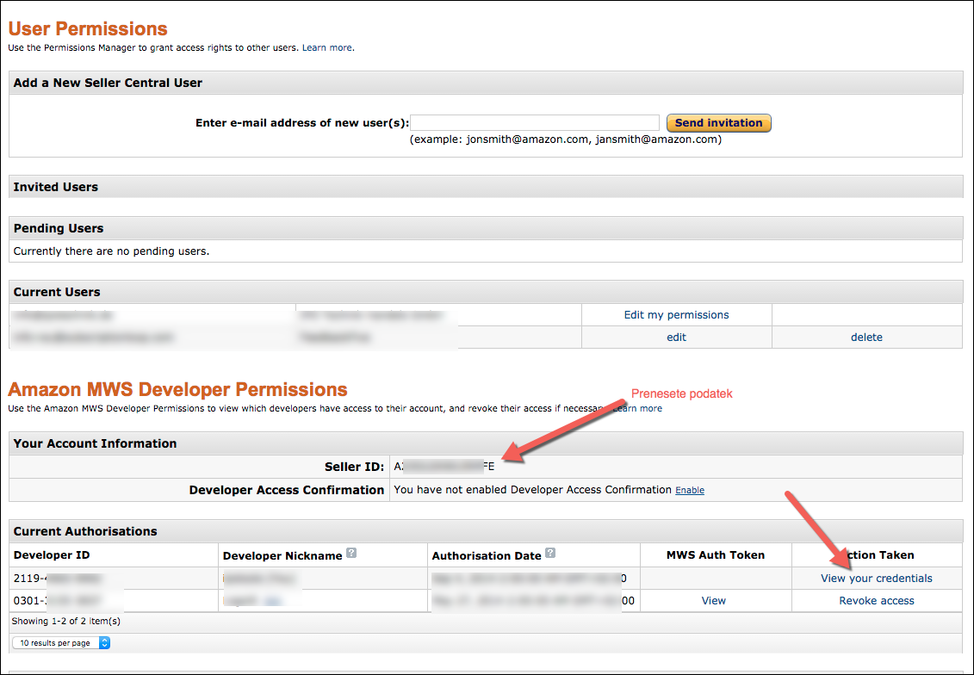Click the Send invitation button
Image resolution: width=974 pixels, height=675 pixels.
[719, 123]
